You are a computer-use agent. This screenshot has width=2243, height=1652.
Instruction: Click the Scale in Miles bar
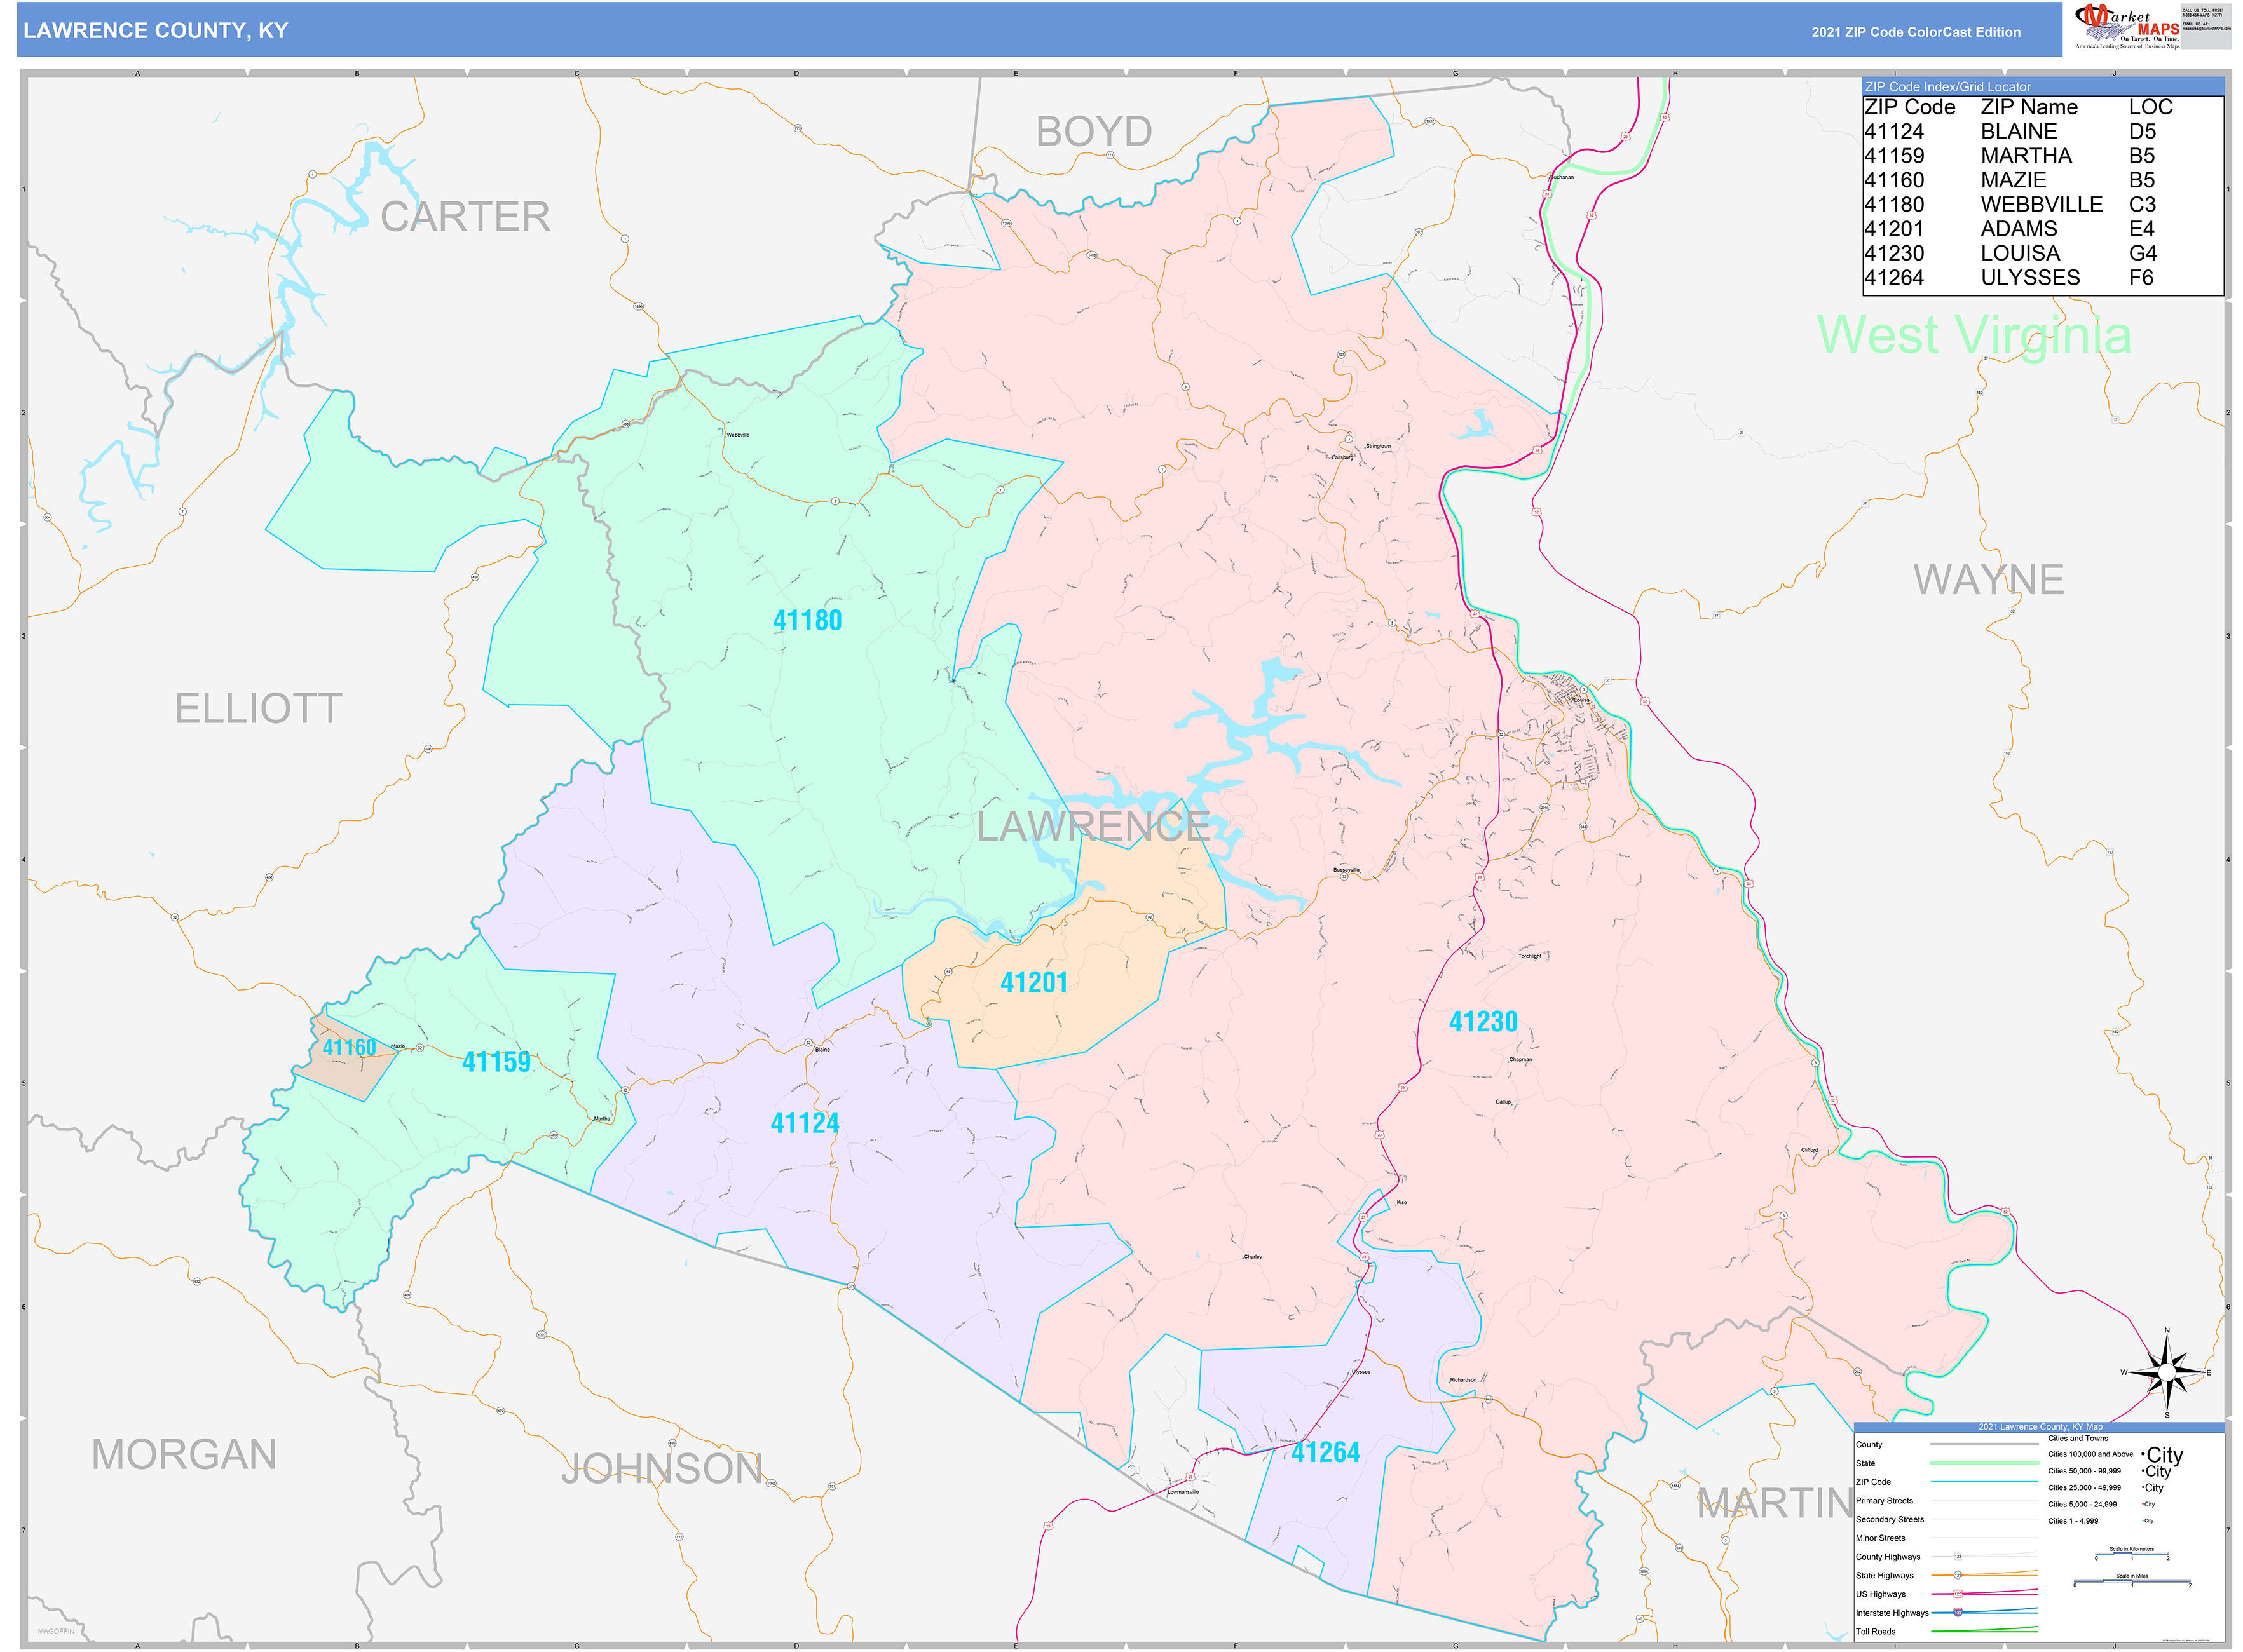pos(2131,1582)
